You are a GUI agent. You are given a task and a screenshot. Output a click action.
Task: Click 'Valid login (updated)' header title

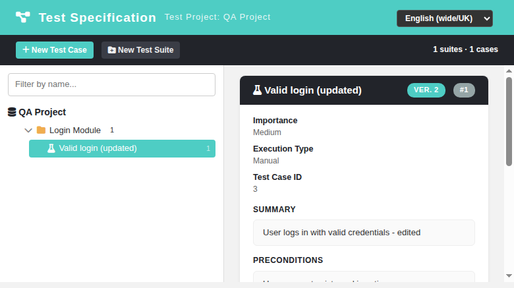coord(313,90)
